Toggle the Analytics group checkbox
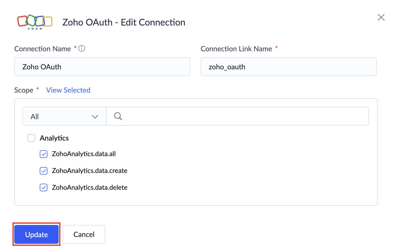This screenshot has height=252, width=395. [x=31, y=138]
